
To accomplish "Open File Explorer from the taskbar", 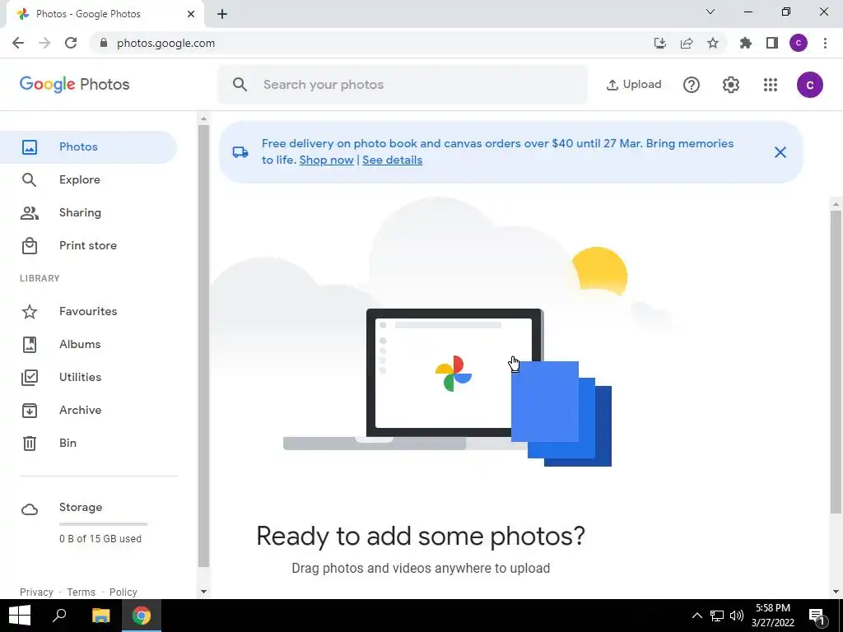I will click(x=100, y=616).
